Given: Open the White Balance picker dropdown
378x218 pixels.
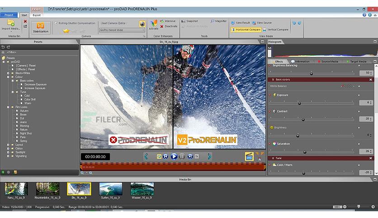Looking at the screenshot, I should [354, 86].
